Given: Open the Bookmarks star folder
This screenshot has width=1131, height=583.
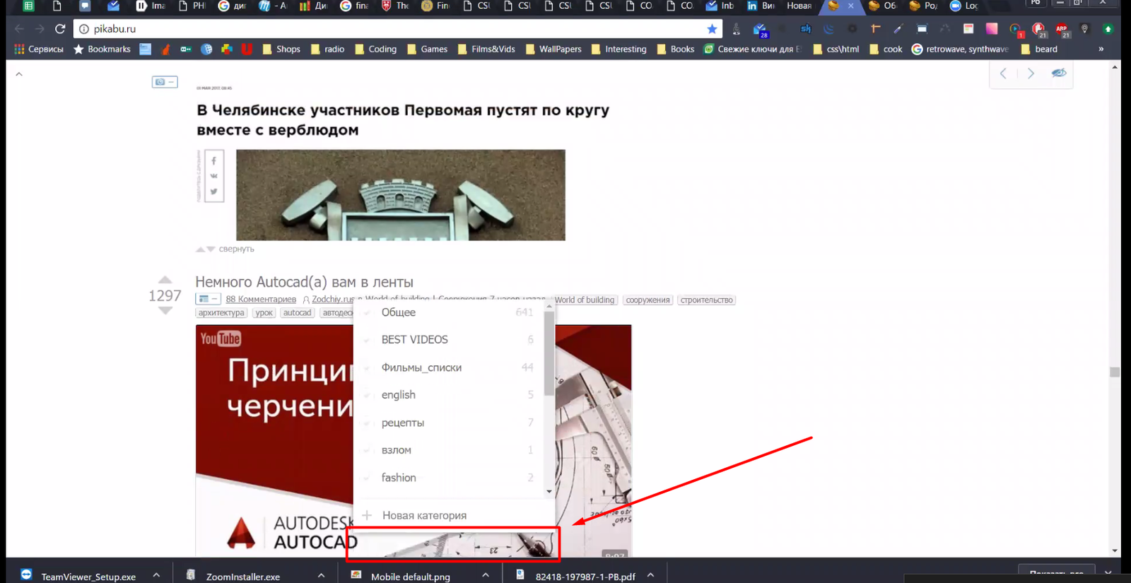Looking at the screenshot, I should point(102,49).
